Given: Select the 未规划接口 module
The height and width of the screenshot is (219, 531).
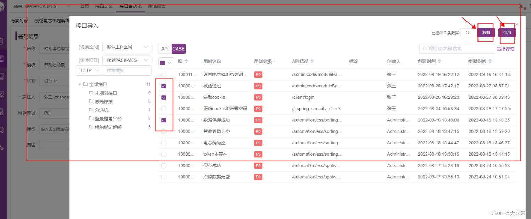Looking at the screenshot, I should tap(106, 93).
